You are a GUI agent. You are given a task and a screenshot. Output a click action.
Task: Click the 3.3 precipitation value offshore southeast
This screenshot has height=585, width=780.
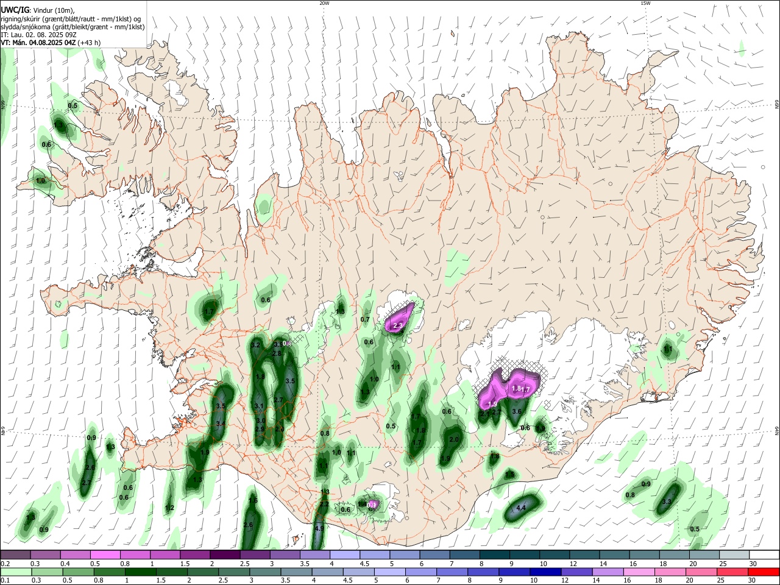click(667, 502)
